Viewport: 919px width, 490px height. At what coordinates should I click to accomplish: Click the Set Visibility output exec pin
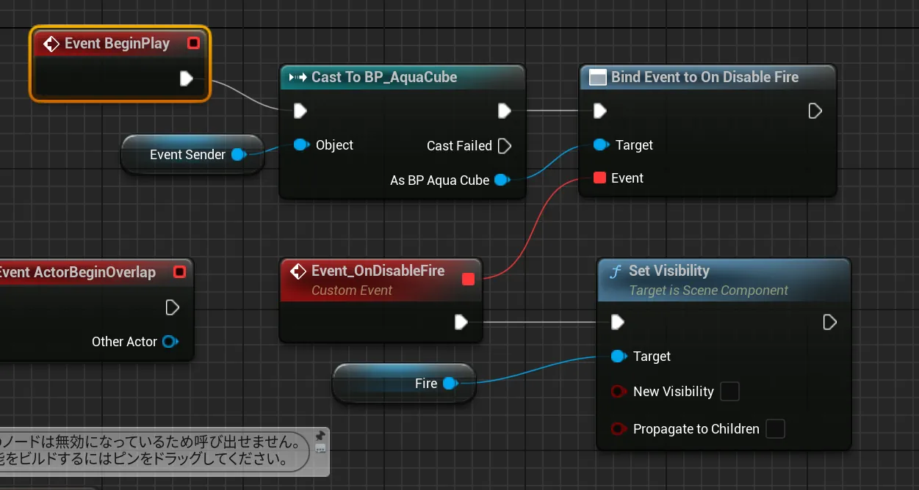(x=829, y=322)
